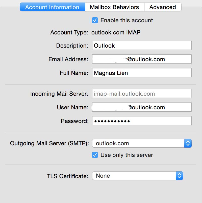
Task: Click the Description field containing Outlook
Action: (x=142, y=46)
